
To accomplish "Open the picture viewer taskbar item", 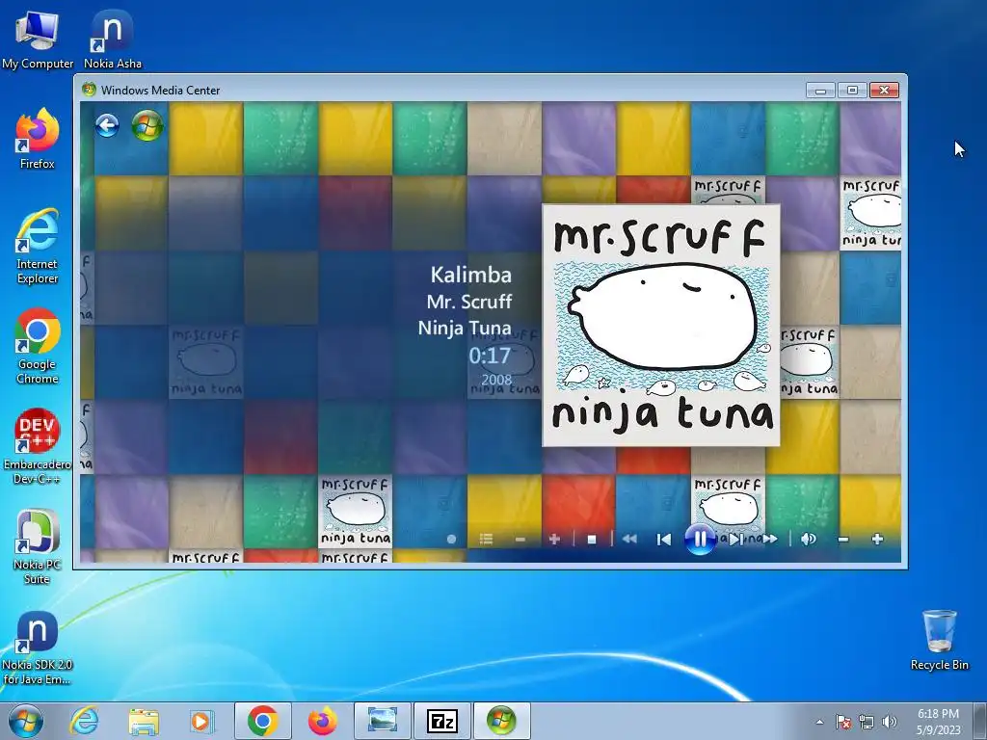I will coord(383,721).
